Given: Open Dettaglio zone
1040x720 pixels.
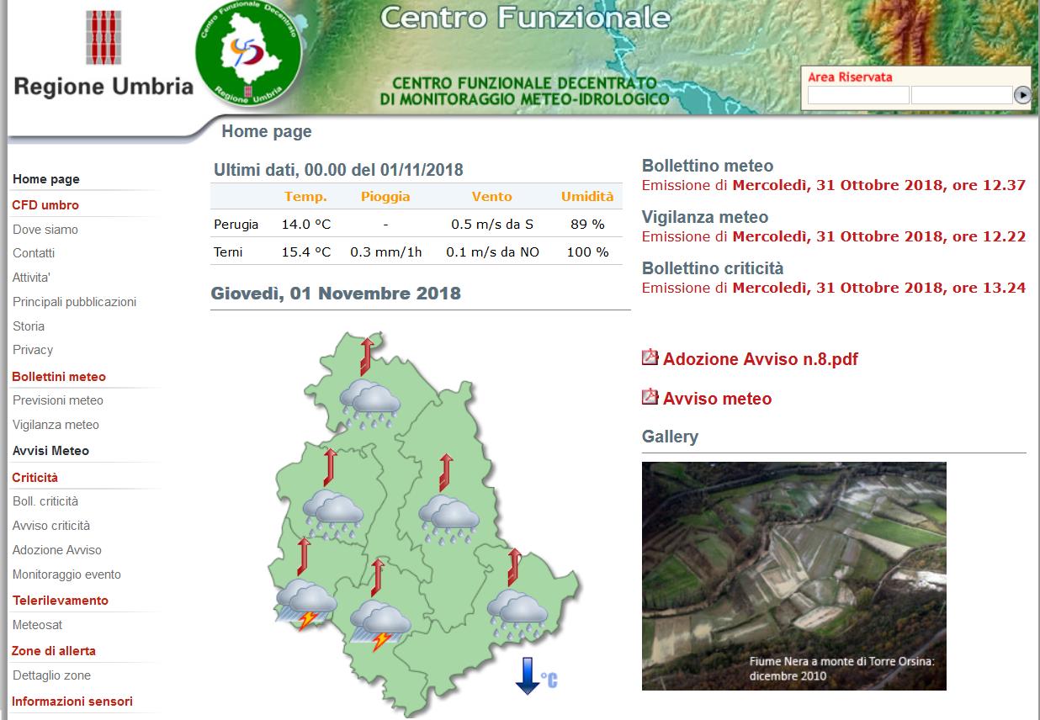Looking at the screenshot, I should point(51,675).
